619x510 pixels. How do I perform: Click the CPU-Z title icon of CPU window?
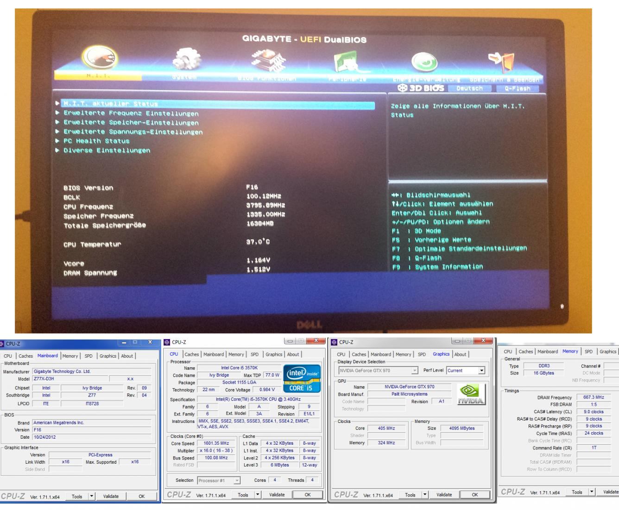[x=167, y=342]
